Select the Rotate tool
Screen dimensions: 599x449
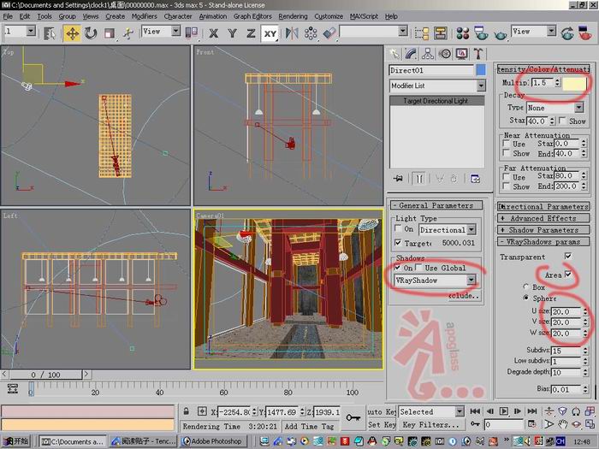point(91,33)
